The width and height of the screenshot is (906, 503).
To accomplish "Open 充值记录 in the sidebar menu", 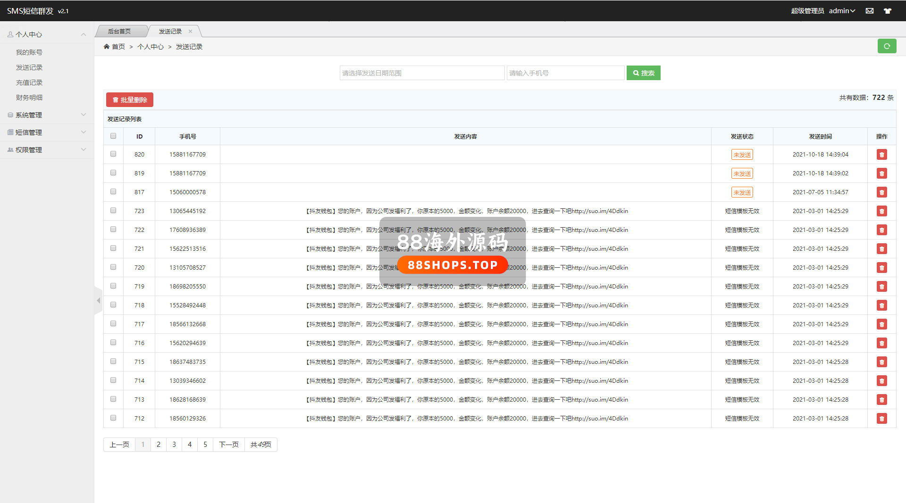I will (29, 82).
